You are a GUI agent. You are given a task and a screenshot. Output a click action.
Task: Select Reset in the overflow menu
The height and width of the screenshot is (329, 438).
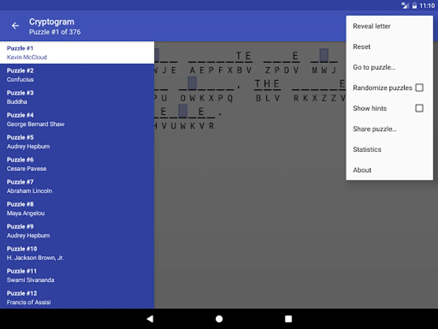389,47
